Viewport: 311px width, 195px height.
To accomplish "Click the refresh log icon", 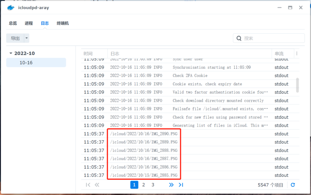I will (x=293, y=185).
